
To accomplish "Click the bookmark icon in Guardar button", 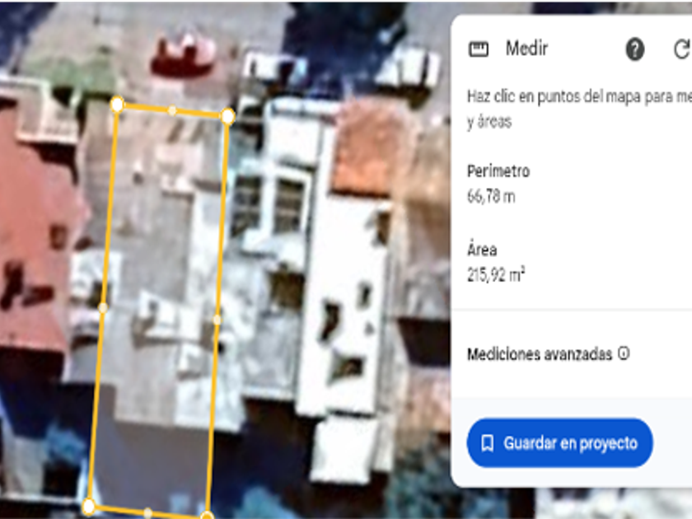I will pos(487,443).
